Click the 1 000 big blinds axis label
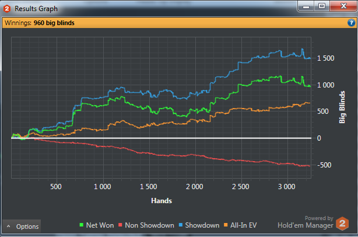The height and width of the screenshot is (237, 358). (x=325, y=85)
